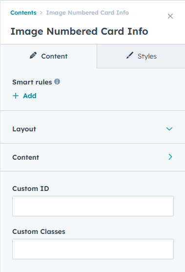
Task: Focus the Custom ID text field
Action: (x=93, y=206)
